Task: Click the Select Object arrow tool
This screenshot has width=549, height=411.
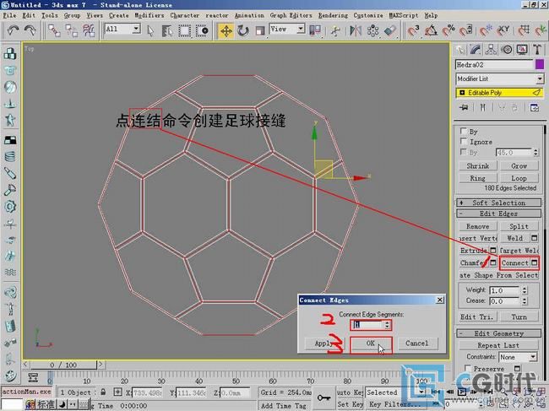Action: (151, 30)
